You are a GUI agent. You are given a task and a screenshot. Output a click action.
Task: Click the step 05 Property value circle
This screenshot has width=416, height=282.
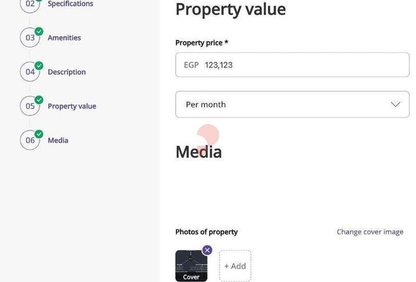point(30,106)
